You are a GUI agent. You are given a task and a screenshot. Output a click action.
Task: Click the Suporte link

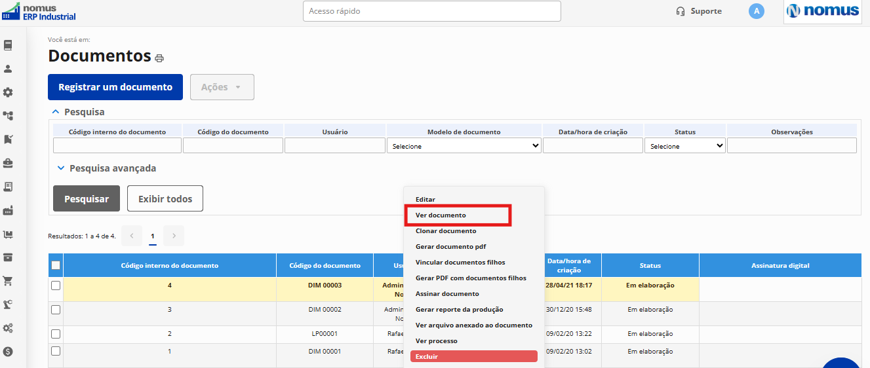pos(706,11)
